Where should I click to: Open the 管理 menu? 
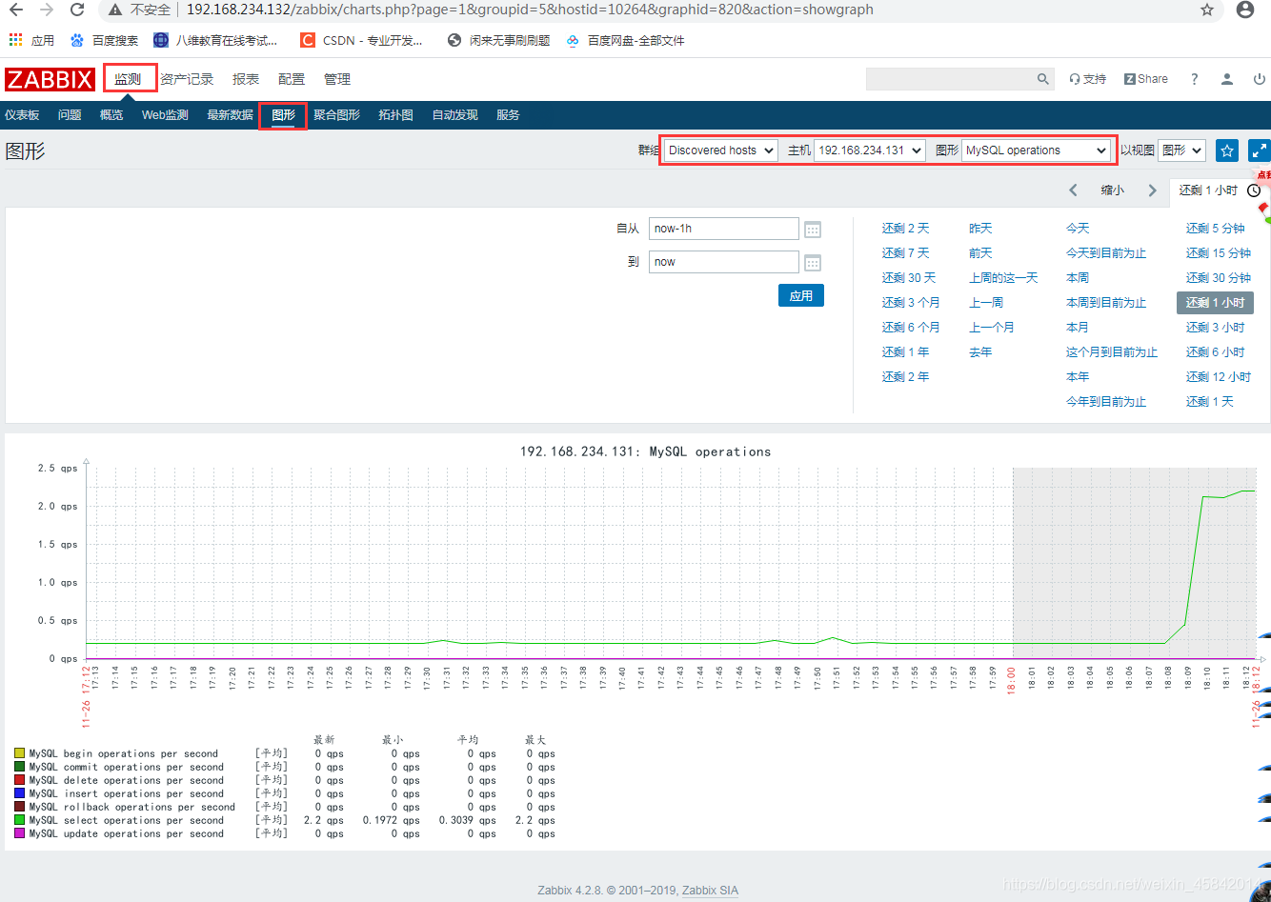(337, 79)
